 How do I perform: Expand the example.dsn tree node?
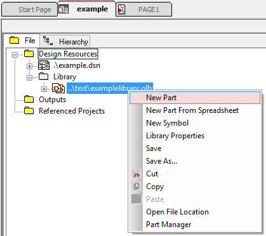point(29,67)
